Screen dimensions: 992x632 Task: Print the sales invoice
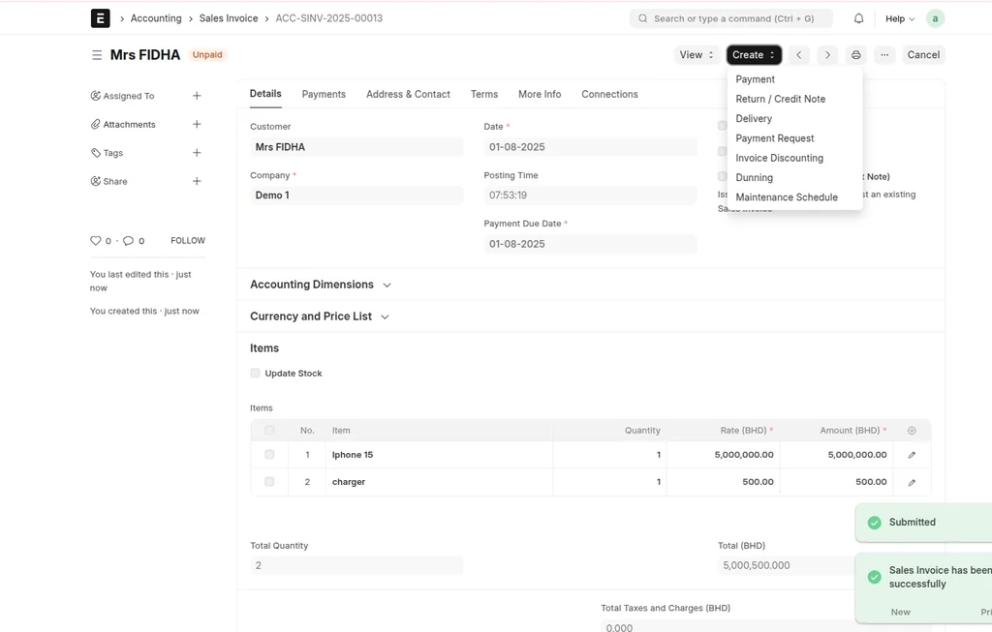(856, 55)
